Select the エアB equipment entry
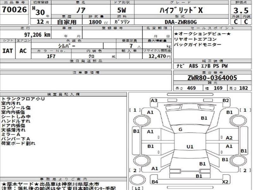 click(206, 66)
